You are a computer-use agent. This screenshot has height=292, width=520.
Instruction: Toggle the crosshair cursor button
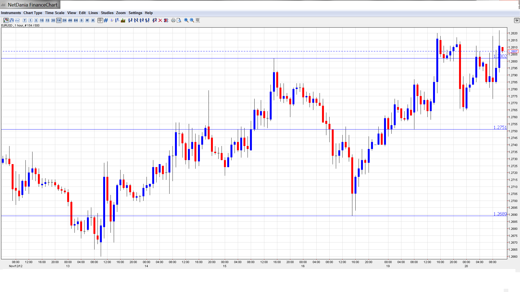100,20
